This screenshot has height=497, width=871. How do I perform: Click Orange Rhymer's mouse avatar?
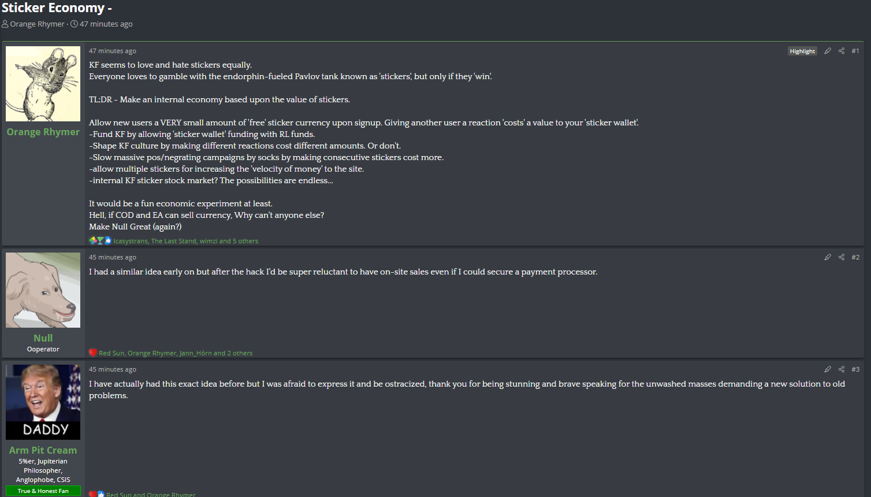pyautogui.click(x=43, y=84)
